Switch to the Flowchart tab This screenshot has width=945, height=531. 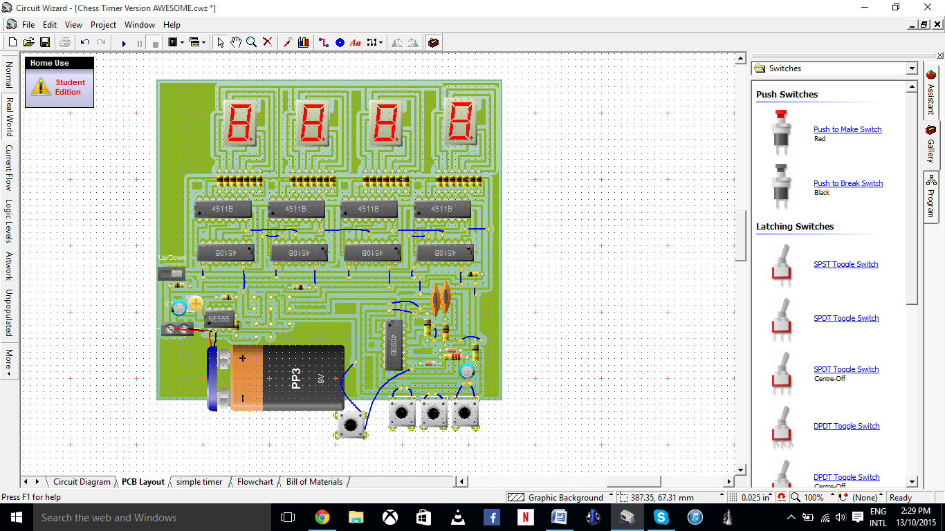click(x=255, y=482)
